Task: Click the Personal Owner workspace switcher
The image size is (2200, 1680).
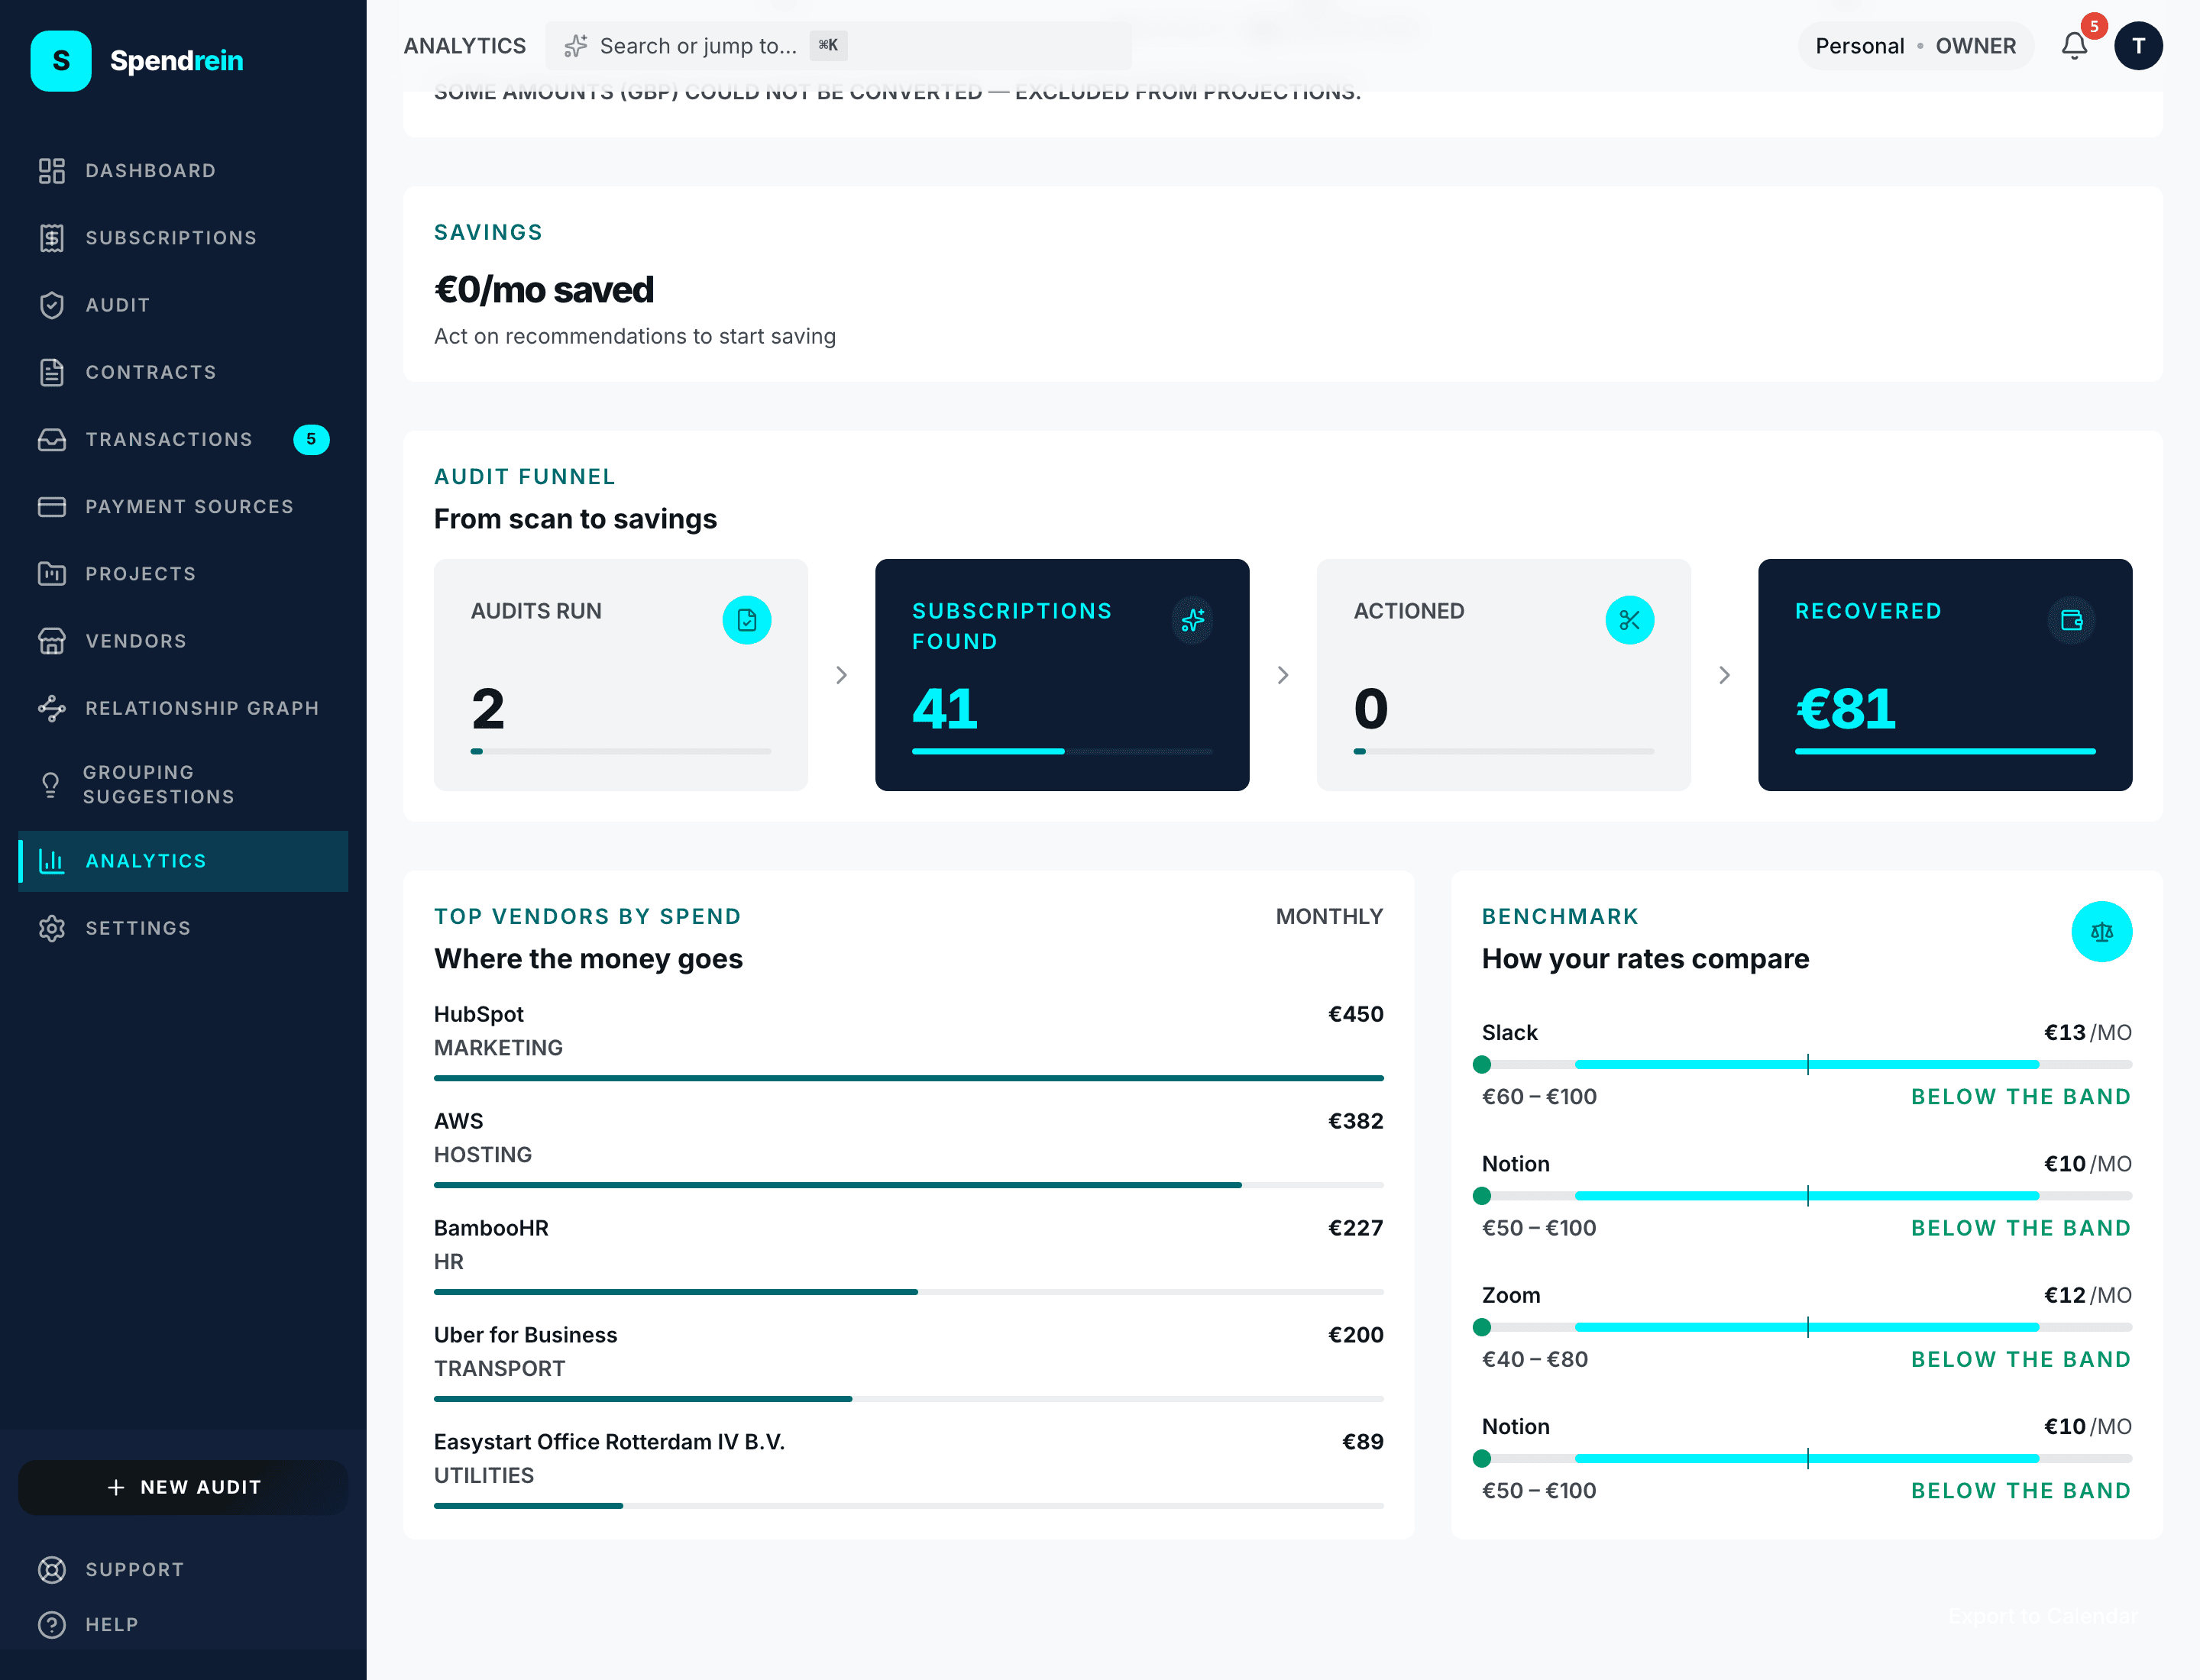Action: coord(1916,46)
